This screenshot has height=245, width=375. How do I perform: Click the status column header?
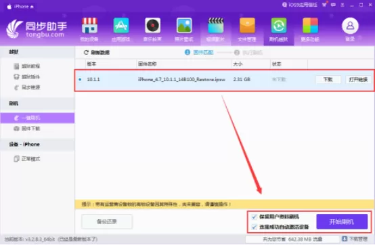pos(276,64)
